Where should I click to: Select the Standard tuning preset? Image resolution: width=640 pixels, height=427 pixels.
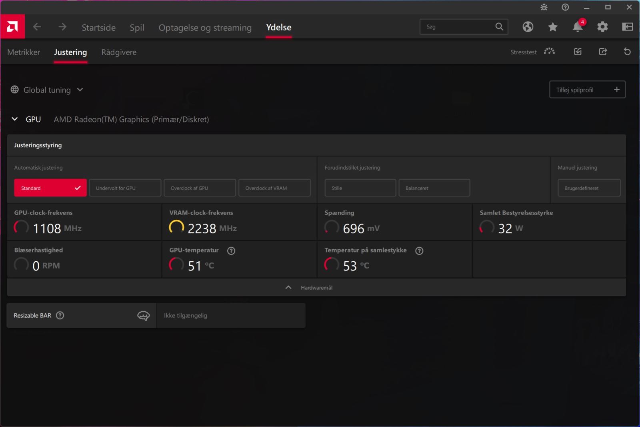click(x=50, y=188)
